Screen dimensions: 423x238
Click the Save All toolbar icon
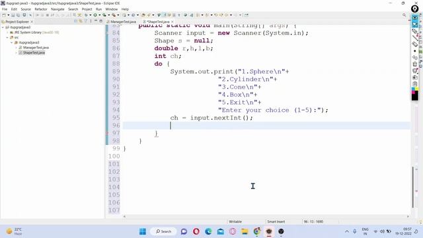click(x=18, y=15)
